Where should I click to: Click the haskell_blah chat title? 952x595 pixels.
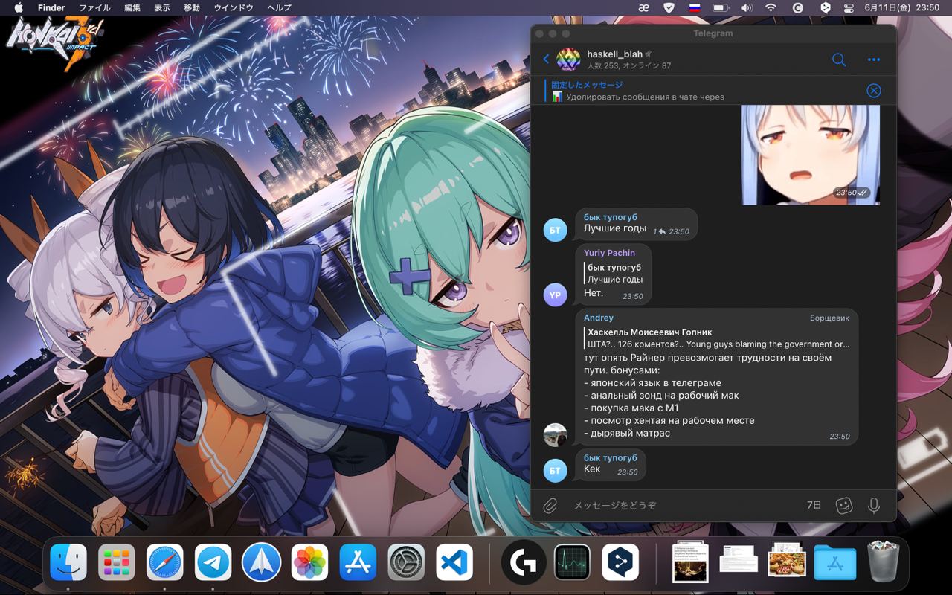pos(614,54)
